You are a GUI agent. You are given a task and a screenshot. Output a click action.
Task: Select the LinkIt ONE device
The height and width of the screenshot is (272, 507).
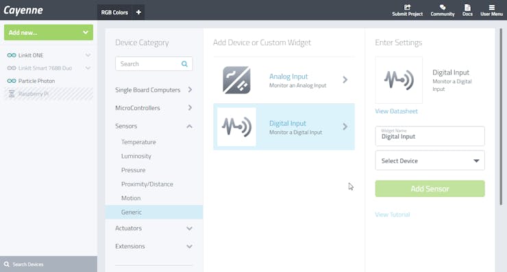(31, 55)
